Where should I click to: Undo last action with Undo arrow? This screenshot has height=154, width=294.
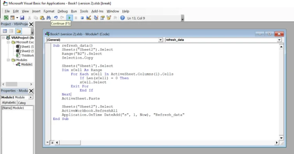pos(56,18)
